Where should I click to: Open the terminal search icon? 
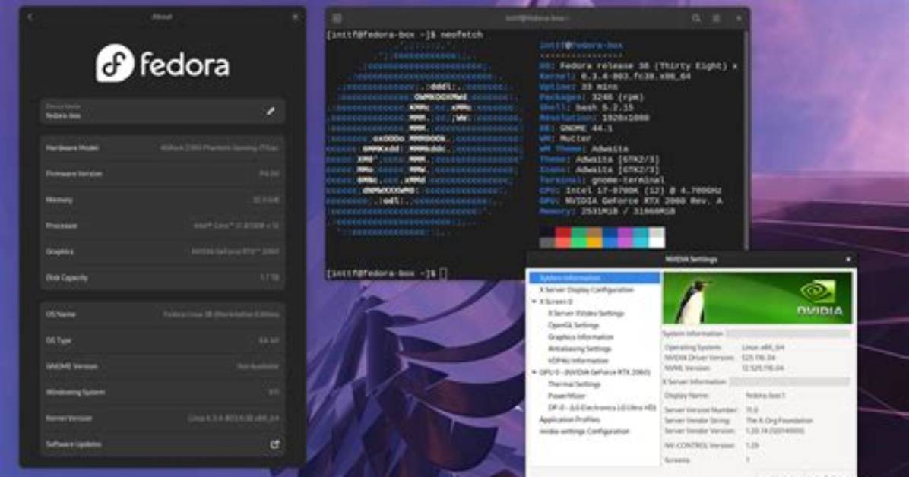pos(695,18)
